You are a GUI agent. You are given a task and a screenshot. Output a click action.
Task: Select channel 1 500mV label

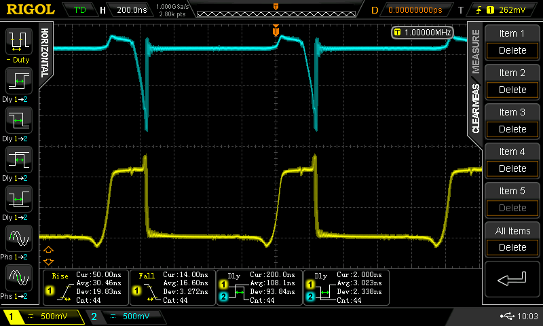tap(54, 316)
